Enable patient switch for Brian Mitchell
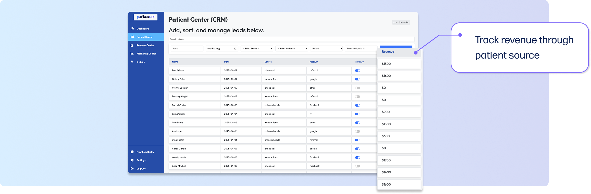 358,166
